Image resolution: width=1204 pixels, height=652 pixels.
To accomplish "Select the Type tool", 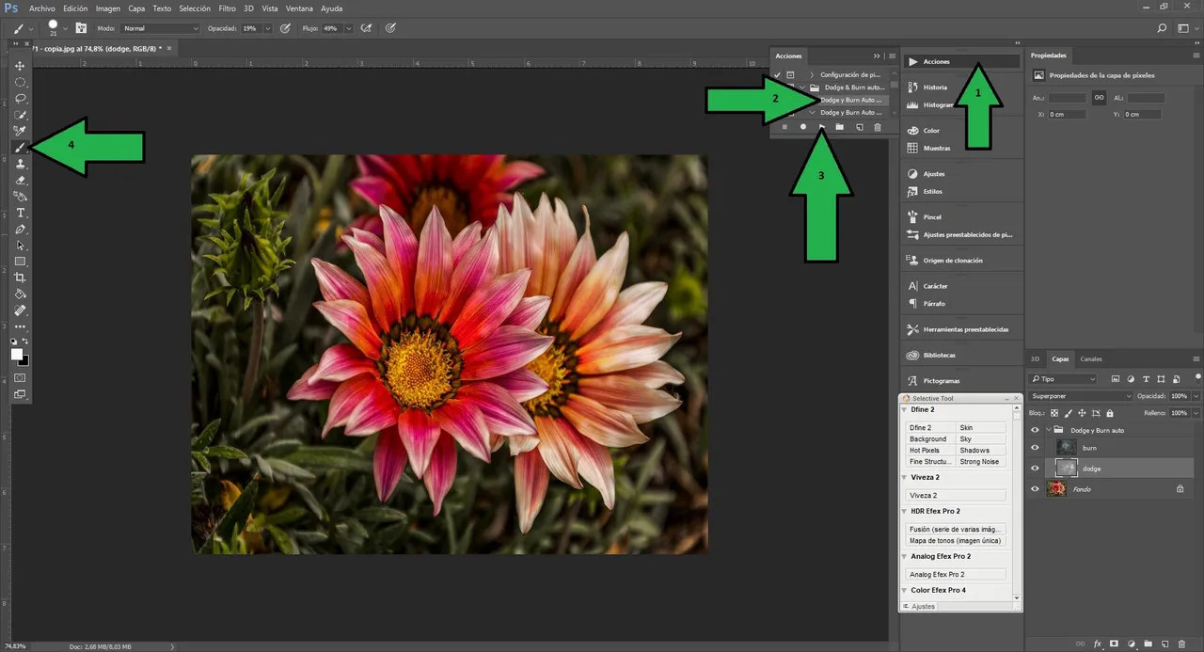I will pyautogui.click(x=20, y=213).
